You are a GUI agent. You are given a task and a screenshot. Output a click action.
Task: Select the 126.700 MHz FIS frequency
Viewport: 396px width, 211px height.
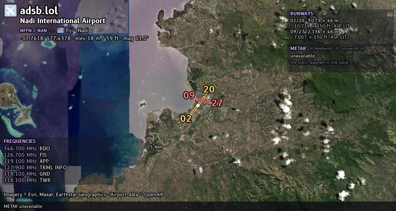(x=25, y=155)
